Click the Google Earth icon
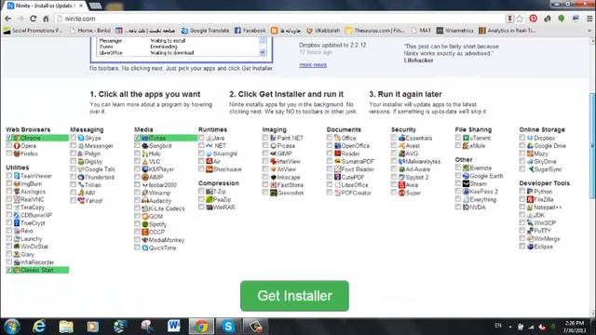The image size is (596, 335). 466,176
